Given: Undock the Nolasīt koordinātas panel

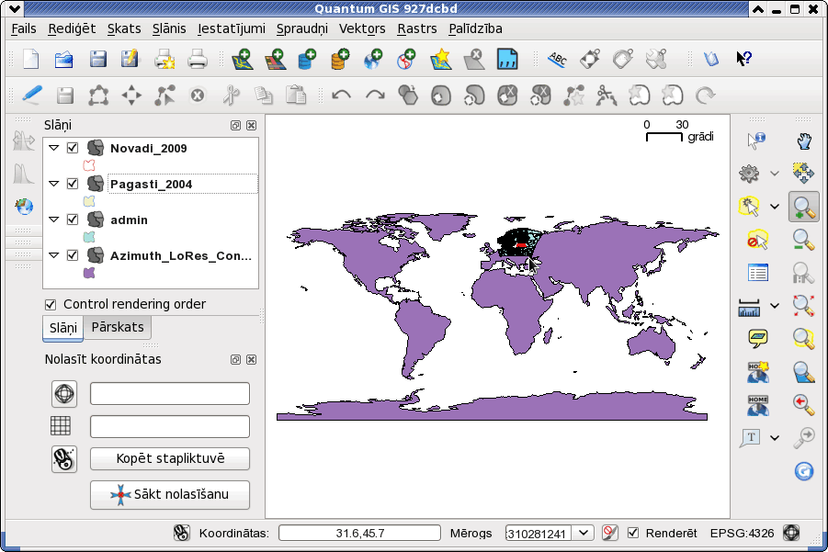Looking at the screenshot, I should [x=235, y=359].
